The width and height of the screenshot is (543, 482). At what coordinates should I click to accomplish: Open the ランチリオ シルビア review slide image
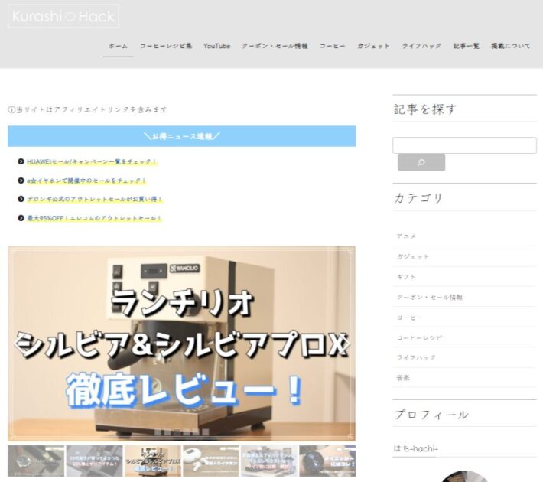(181, 344)
